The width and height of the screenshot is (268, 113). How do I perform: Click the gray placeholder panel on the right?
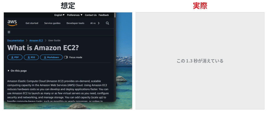pos(200,61)
